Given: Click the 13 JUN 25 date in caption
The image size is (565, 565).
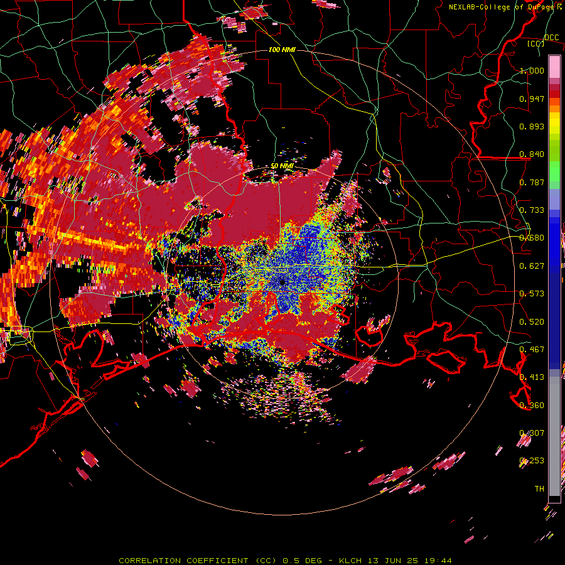Looking at the screenshot, I should coord(393,561).
